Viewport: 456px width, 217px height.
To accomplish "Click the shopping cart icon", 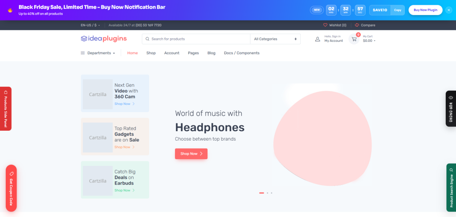I will [354, 39].
